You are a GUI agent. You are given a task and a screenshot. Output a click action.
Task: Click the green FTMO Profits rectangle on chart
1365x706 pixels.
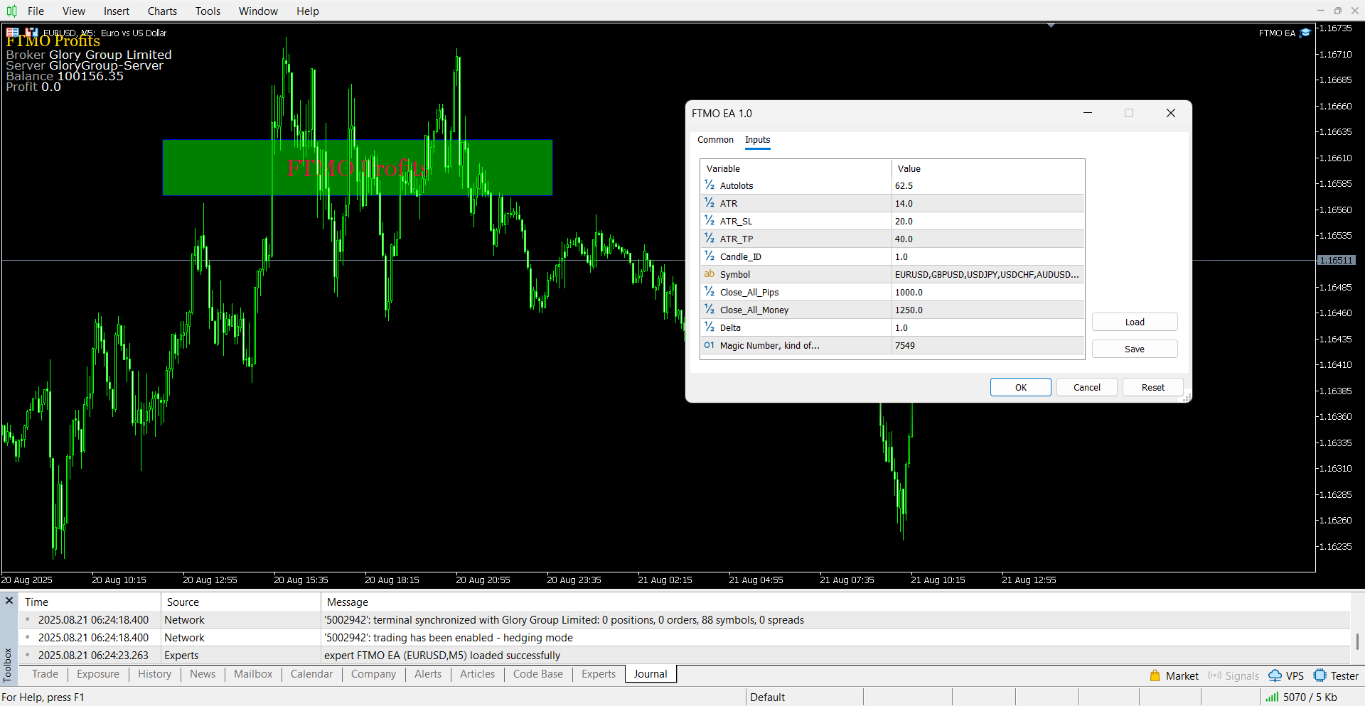coord(358,168)
